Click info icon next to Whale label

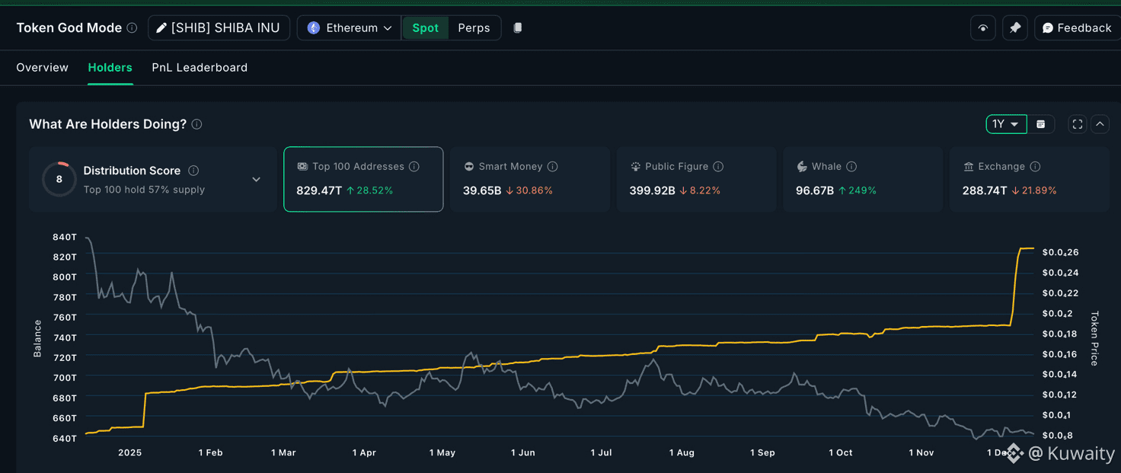(x=851, y=167)
